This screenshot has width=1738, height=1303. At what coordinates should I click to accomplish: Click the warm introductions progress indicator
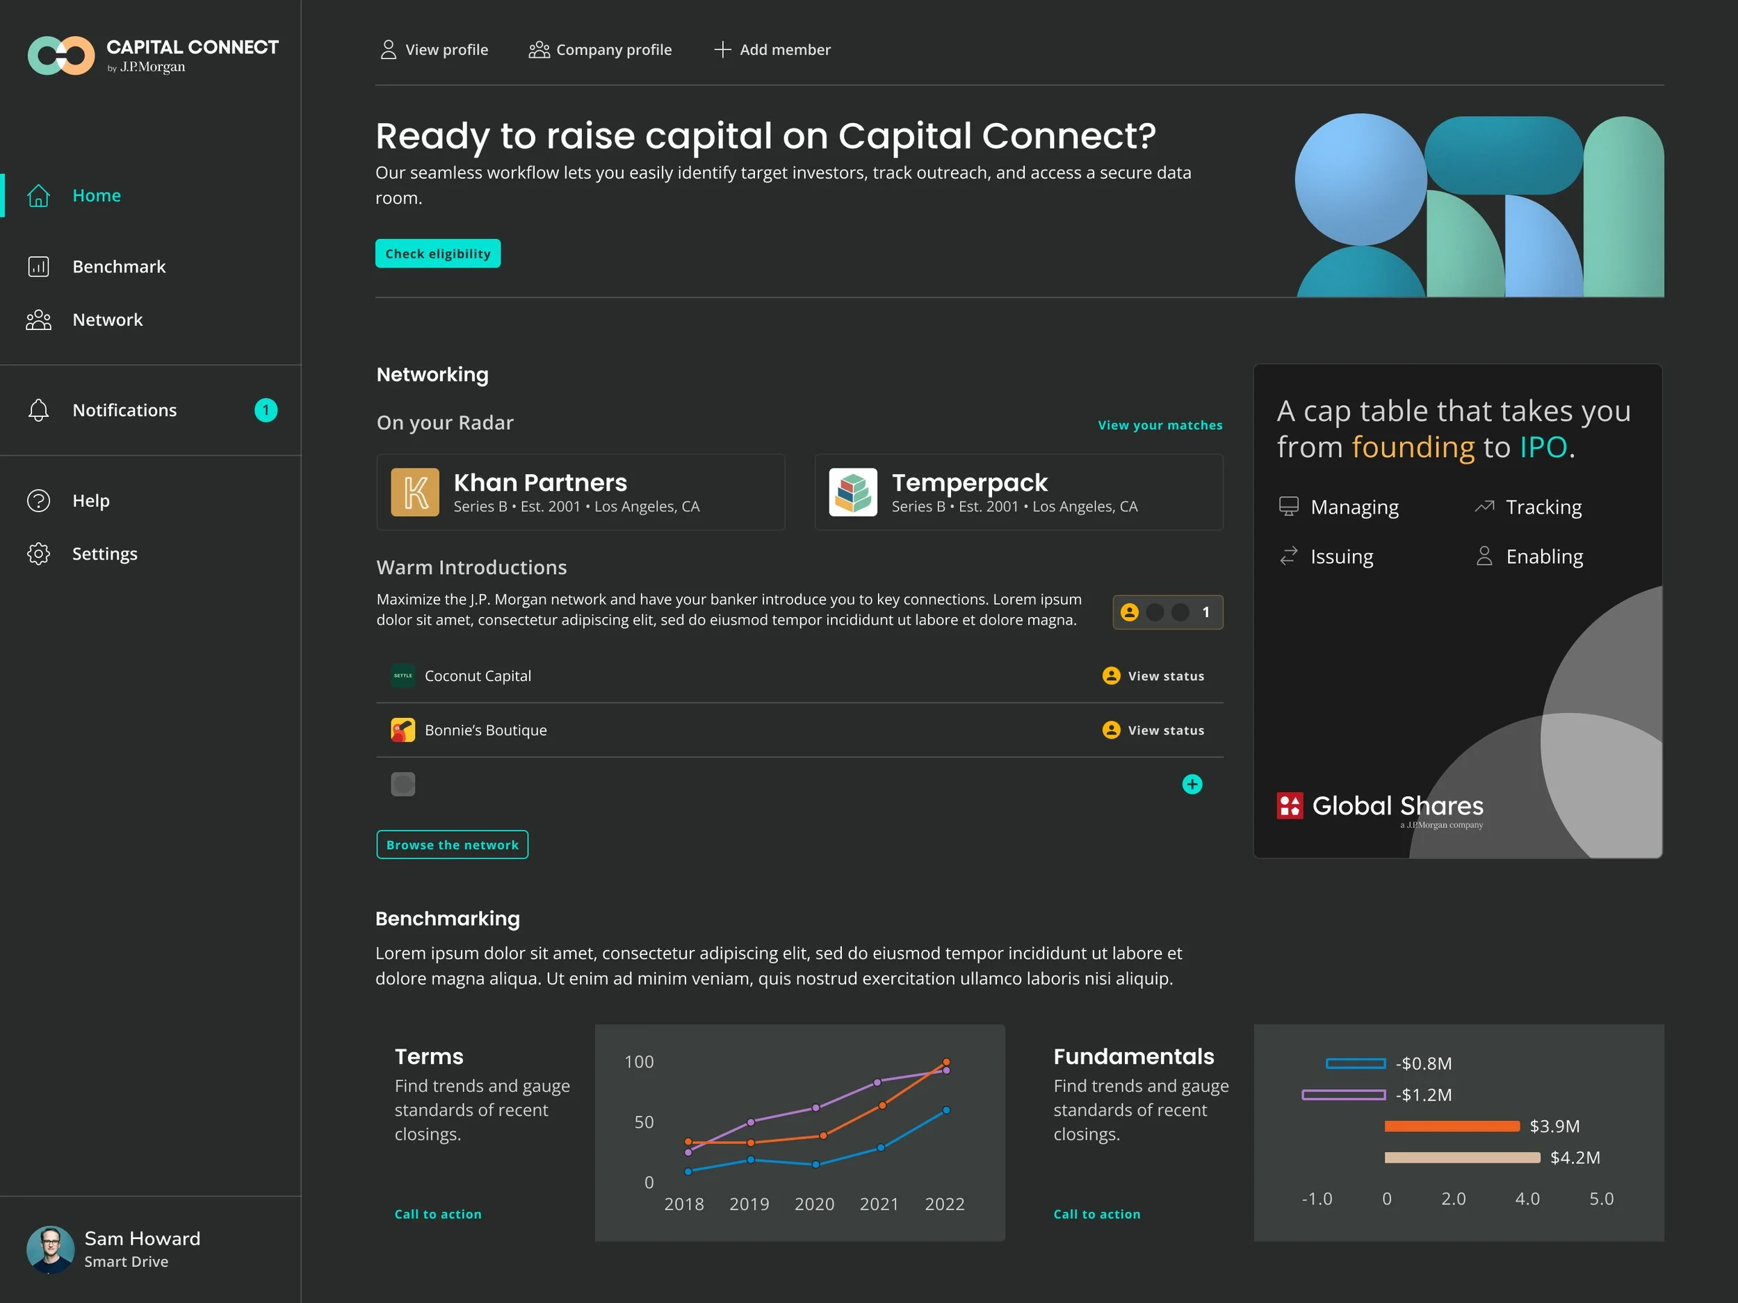pyautogui.click(x=1167, y=613)
